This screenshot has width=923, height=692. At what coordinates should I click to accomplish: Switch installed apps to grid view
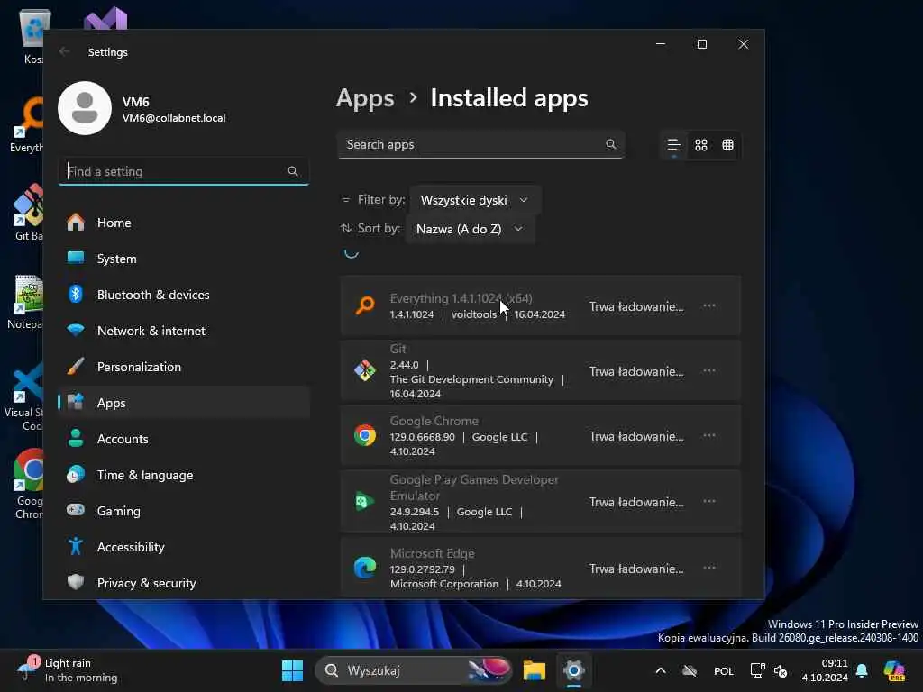(700, 145)
